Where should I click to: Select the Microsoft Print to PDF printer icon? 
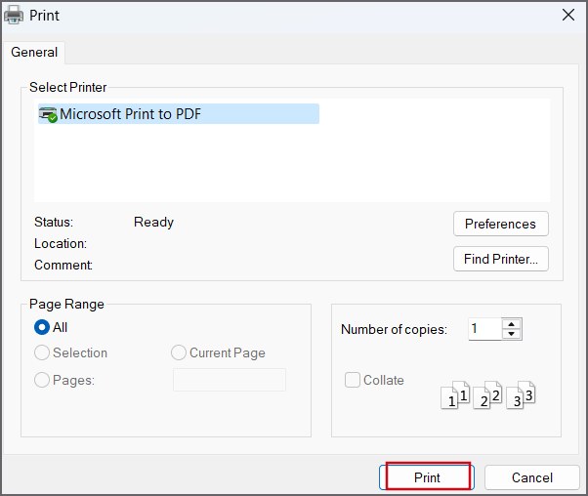pyautogui.click(x=48, y=114)
